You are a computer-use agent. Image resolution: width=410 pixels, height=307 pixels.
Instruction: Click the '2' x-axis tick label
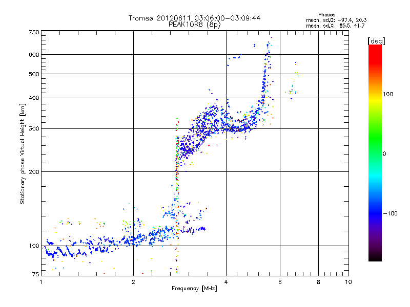point(133,282)
